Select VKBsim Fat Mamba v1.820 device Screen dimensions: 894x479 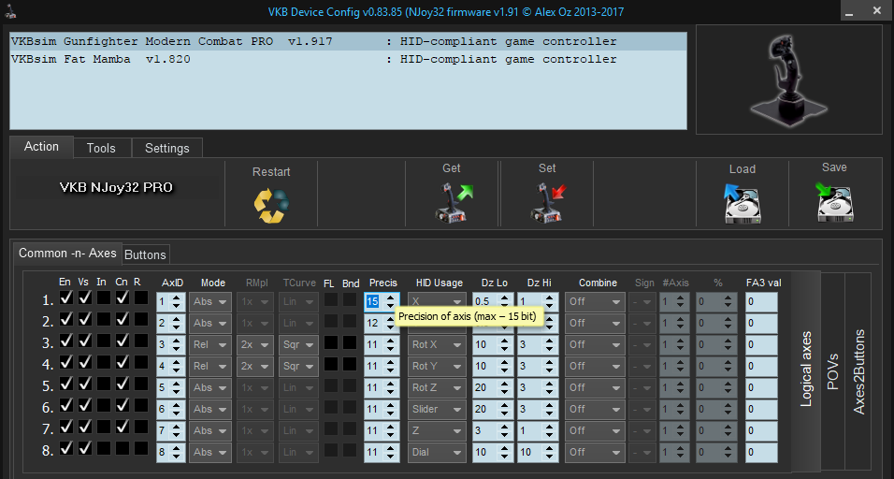click(x=348, y=59)
